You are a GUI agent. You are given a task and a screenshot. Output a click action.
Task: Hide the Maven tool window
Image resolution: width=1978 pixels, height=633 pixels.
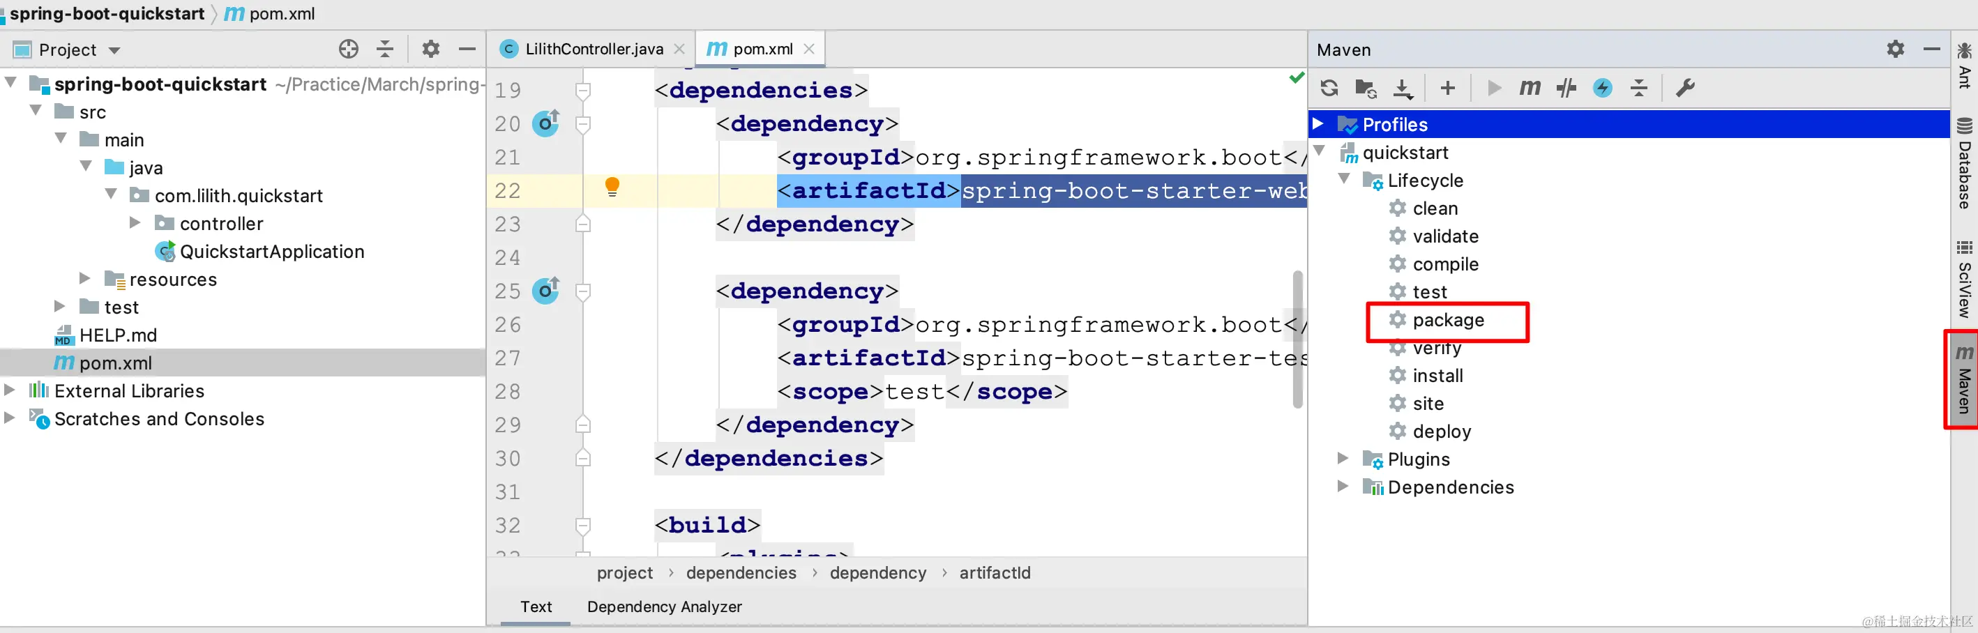pos(1932,50)
